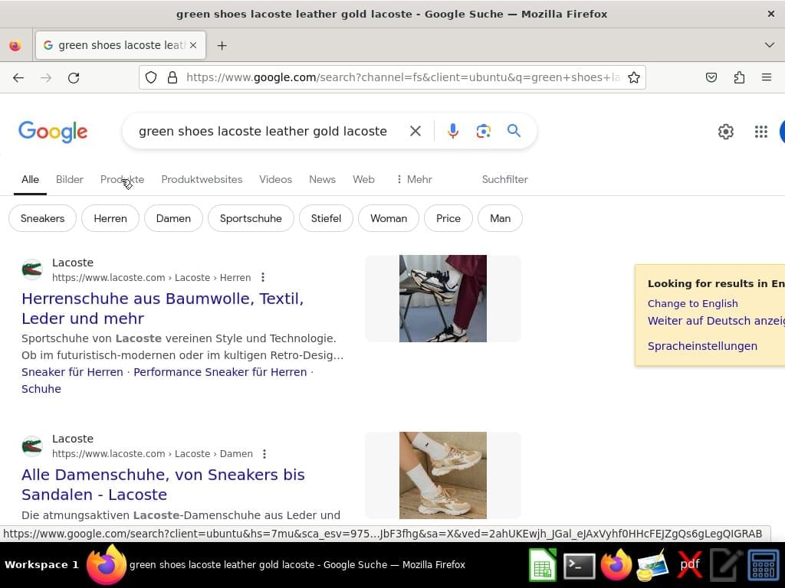Open the Produktwebsites tab
The width and height of the screenshot is (785, 588).
click(x=202, y=179)
